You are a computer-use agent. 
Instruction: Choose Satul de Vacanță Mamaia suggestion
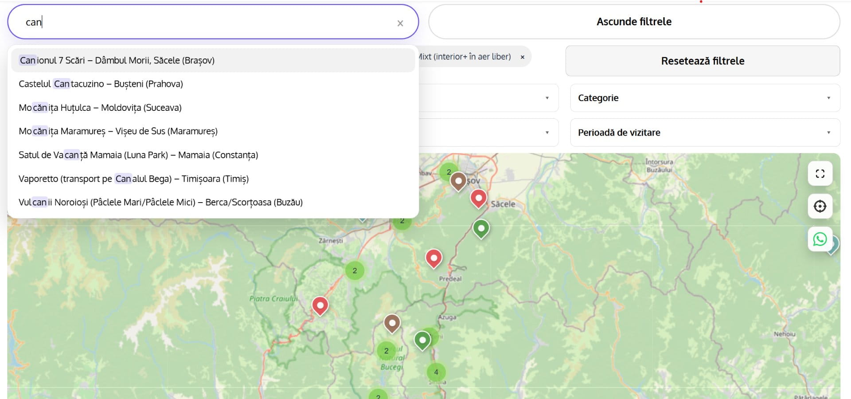point(213,155)
